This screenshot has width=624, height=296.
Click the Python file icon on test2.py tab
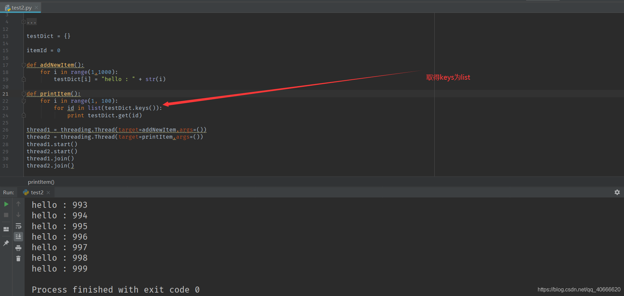tap(7, 7)
